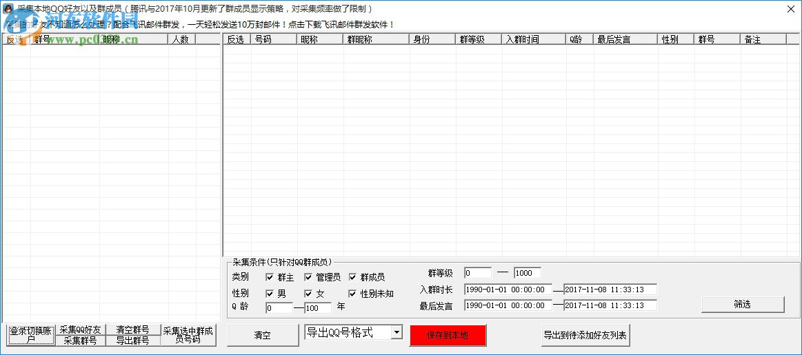Click the 群等级 column header

[x=478, y=39]
